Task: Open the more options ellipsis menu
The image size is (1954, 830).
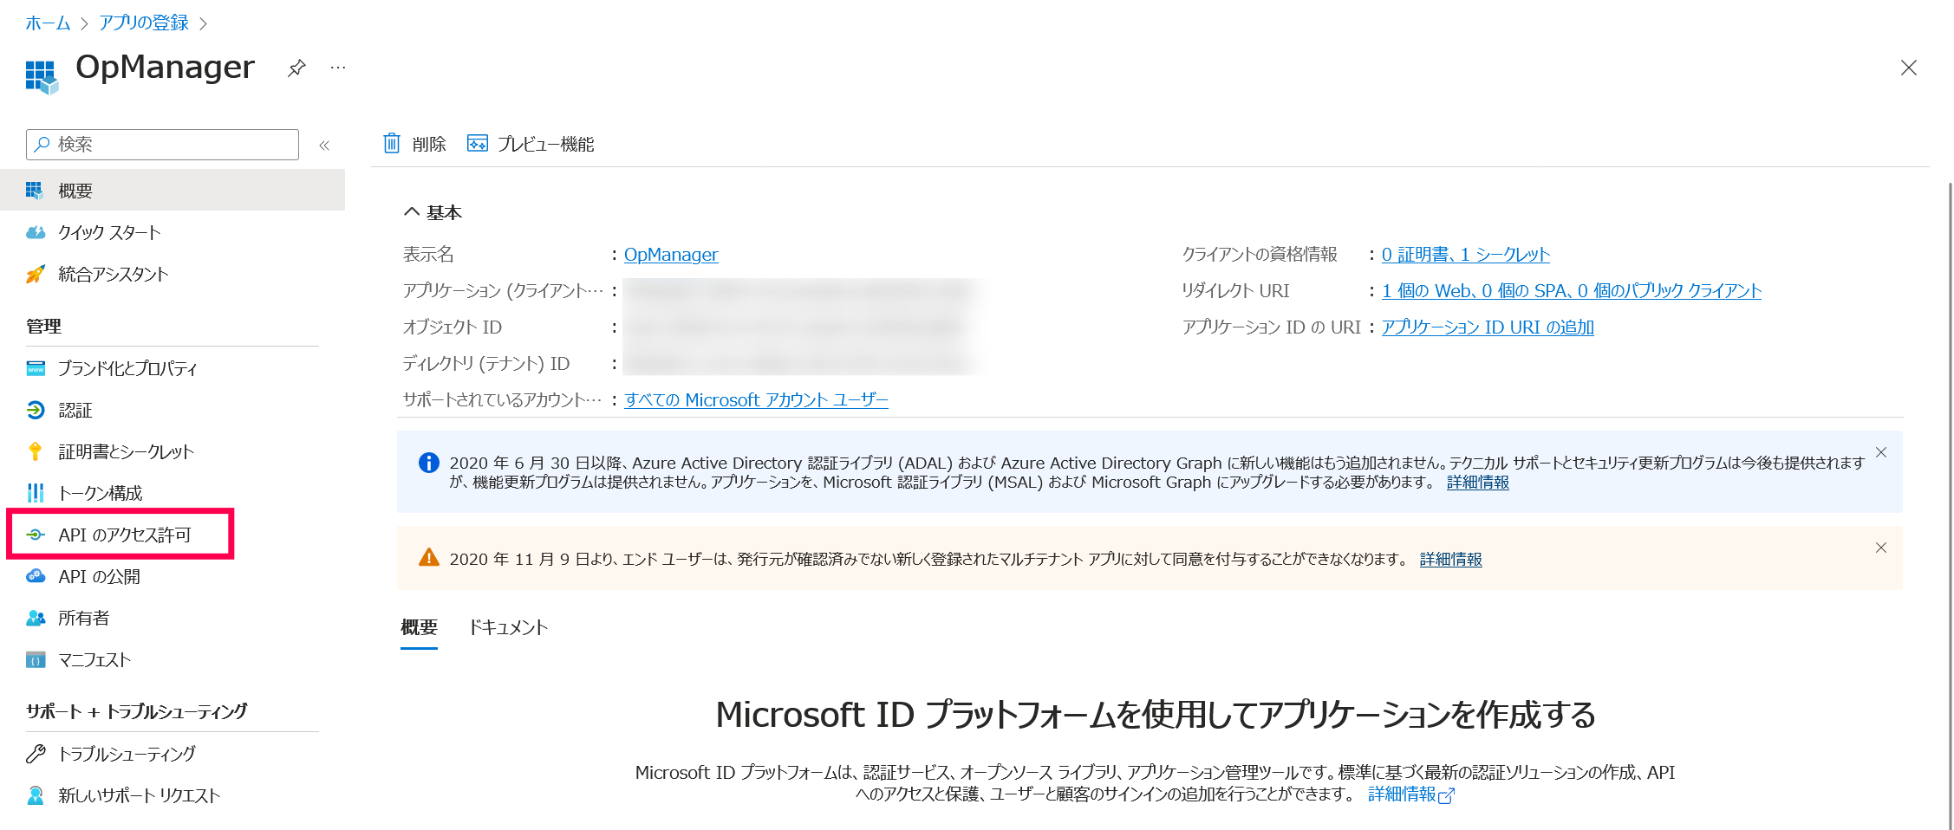Action: click(x=338, y=68)
